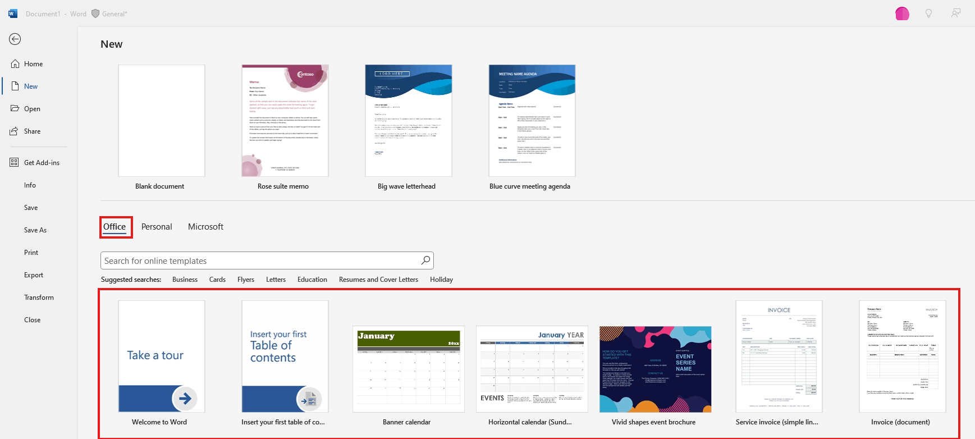
Task: Click the Flyers suggested search
Action: pyautogui.click(x=246, y=280)
